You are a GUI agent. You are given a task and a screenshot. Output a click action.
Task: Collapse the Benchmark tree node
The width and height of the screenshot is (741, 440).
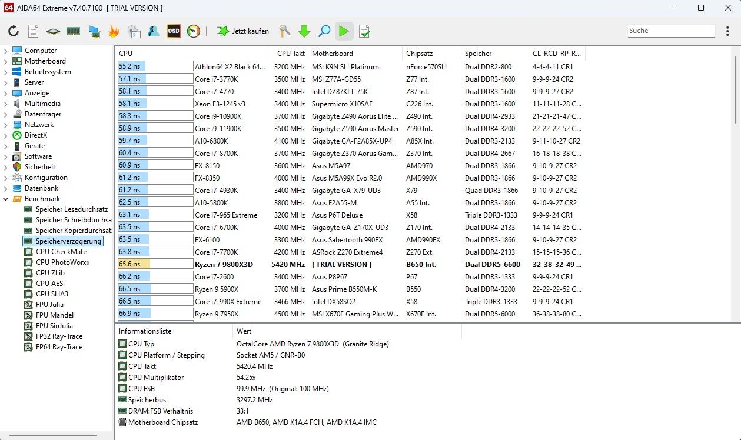coord(6,199)
